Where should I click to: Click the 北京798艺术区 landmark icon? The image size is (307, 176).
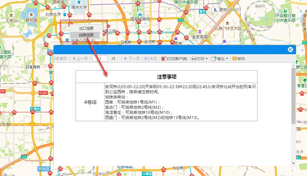(227, 23)
